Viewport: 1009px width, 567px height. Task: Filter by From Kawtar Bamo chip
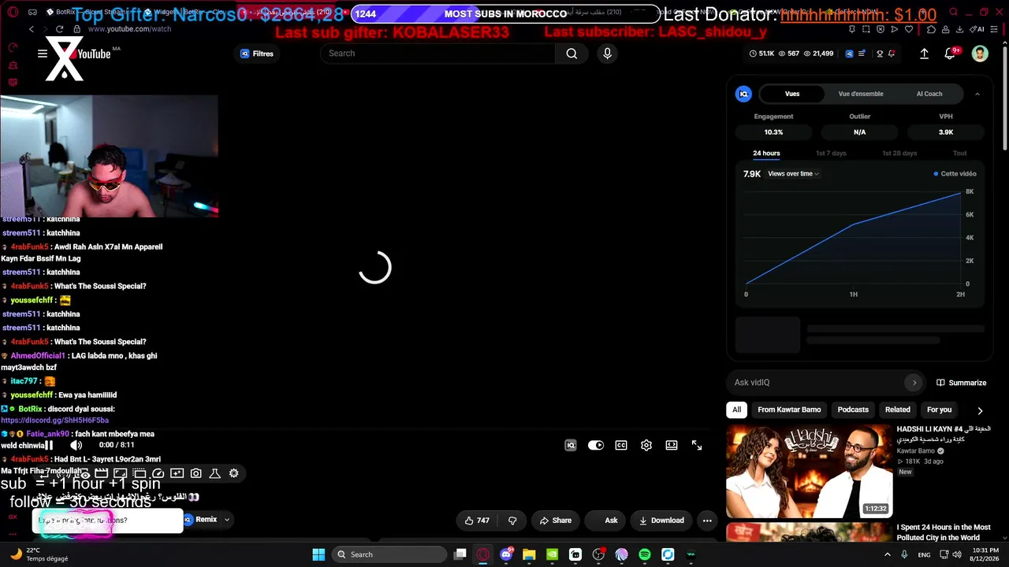(x=789, y=409)
